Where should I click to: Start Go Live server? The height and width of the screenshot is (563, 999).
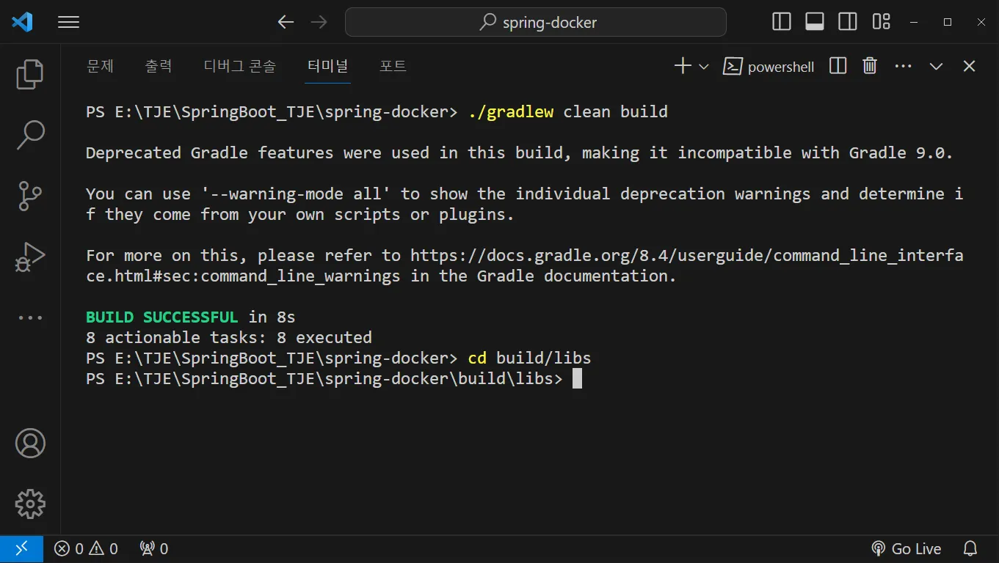coord(906,548)
